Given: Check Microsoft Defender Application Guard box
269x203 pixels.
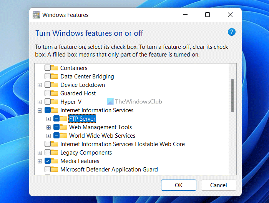Looking at the screenshot, I should coord(48,169).
